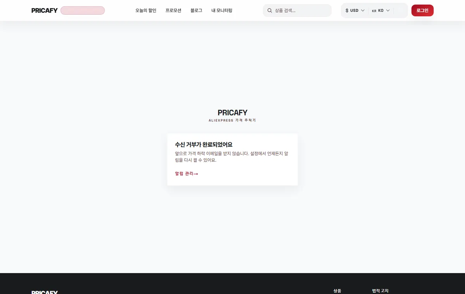465x294 pixels.
Task: Expand the KO language dropdown
Action: click(x=381, y=10)
